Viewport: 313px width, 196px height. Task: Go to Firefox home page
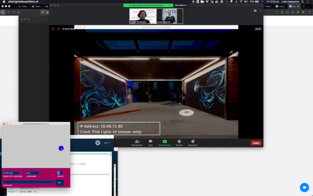click(19, 12)
